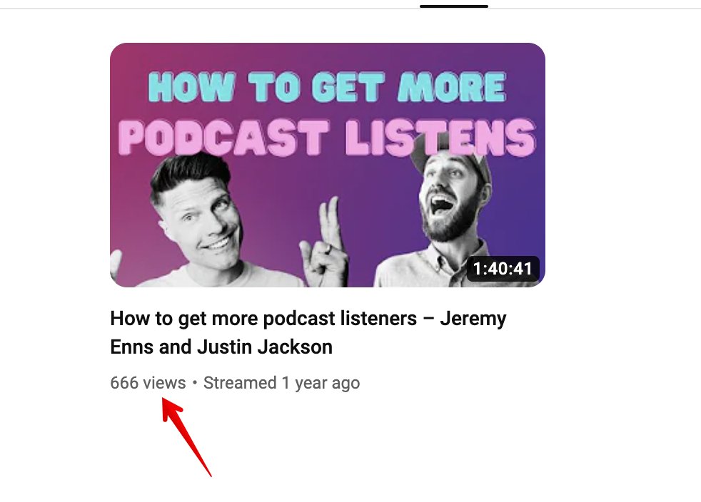Click the Streamed 1 year ago text
This screenshot has height=502, width=701.
pyautogui.click(x=282, y=383)
